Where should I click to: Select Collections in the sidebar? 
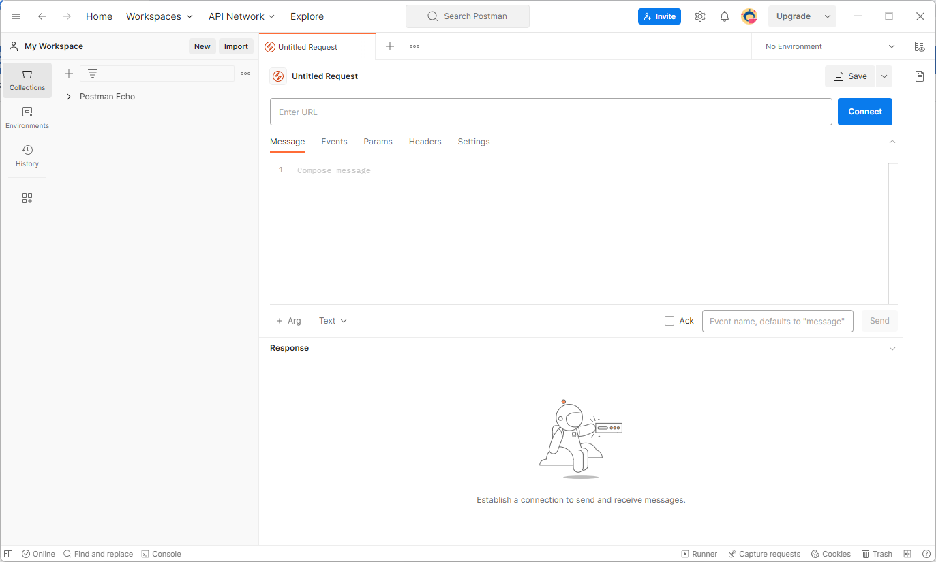click(27, 80)
